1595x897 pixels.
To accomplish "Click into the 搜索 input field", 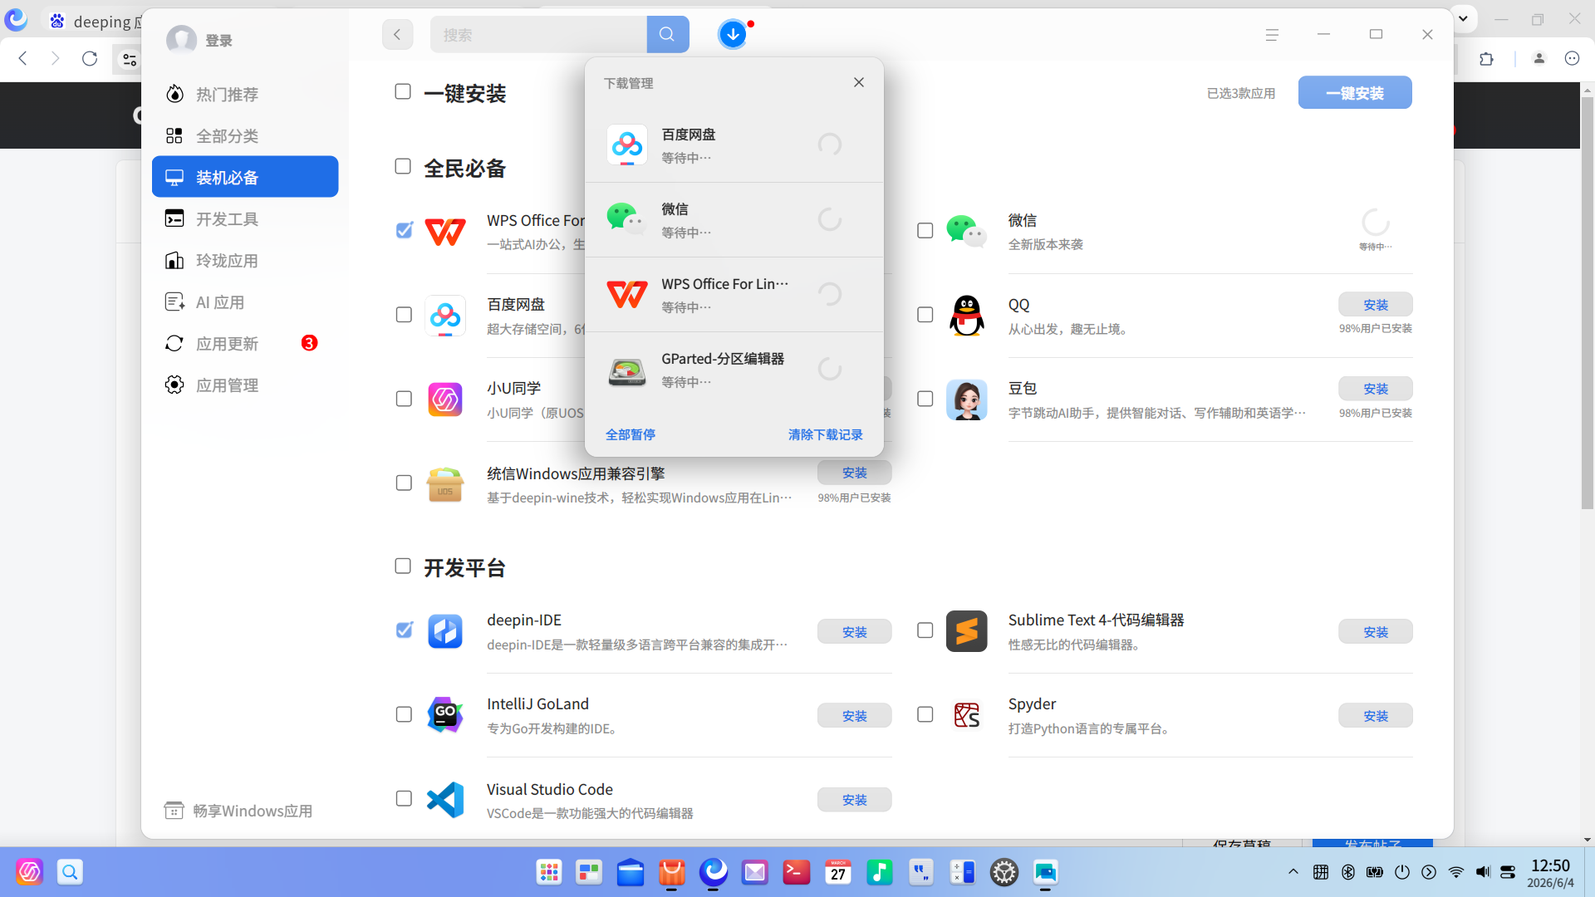I will pos(538,35).
